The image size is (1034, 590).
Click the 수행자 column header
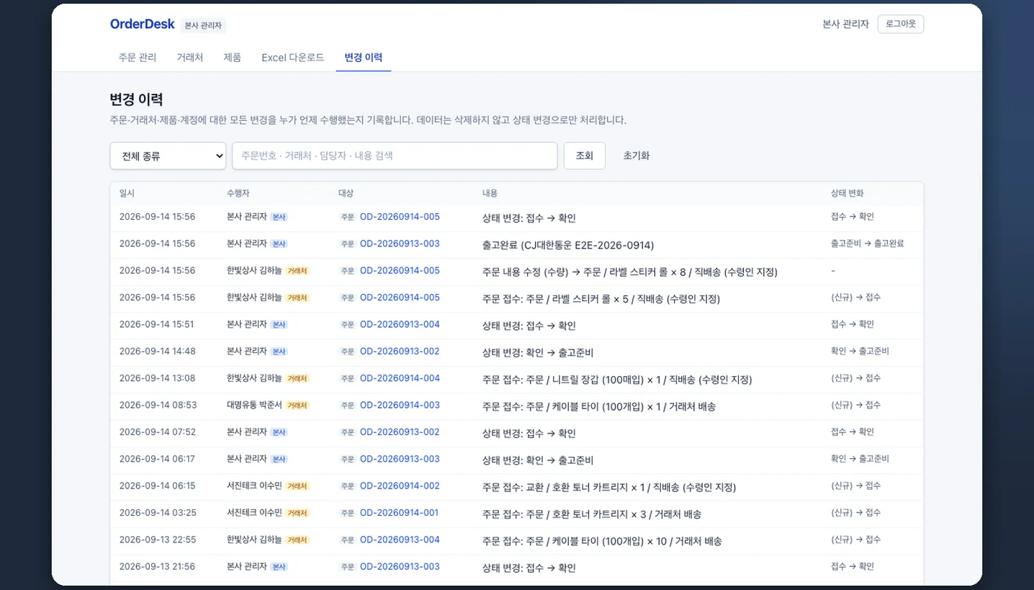(238, 193)
